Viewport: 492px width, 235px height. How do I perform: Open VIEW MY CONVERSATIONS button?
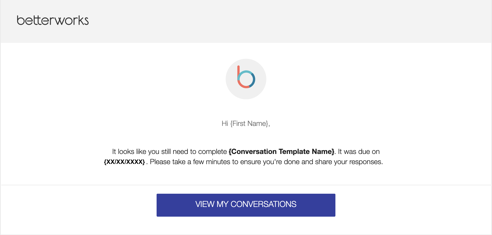point(246,205)
